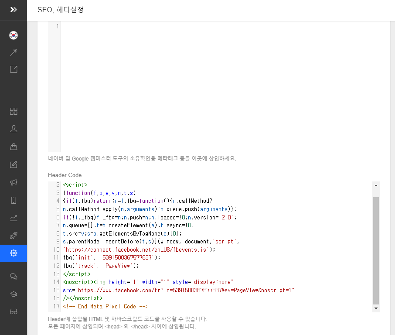Open the chat bubbles icon
This screenshot has height=335, width=395.
[x=14, y=277]
